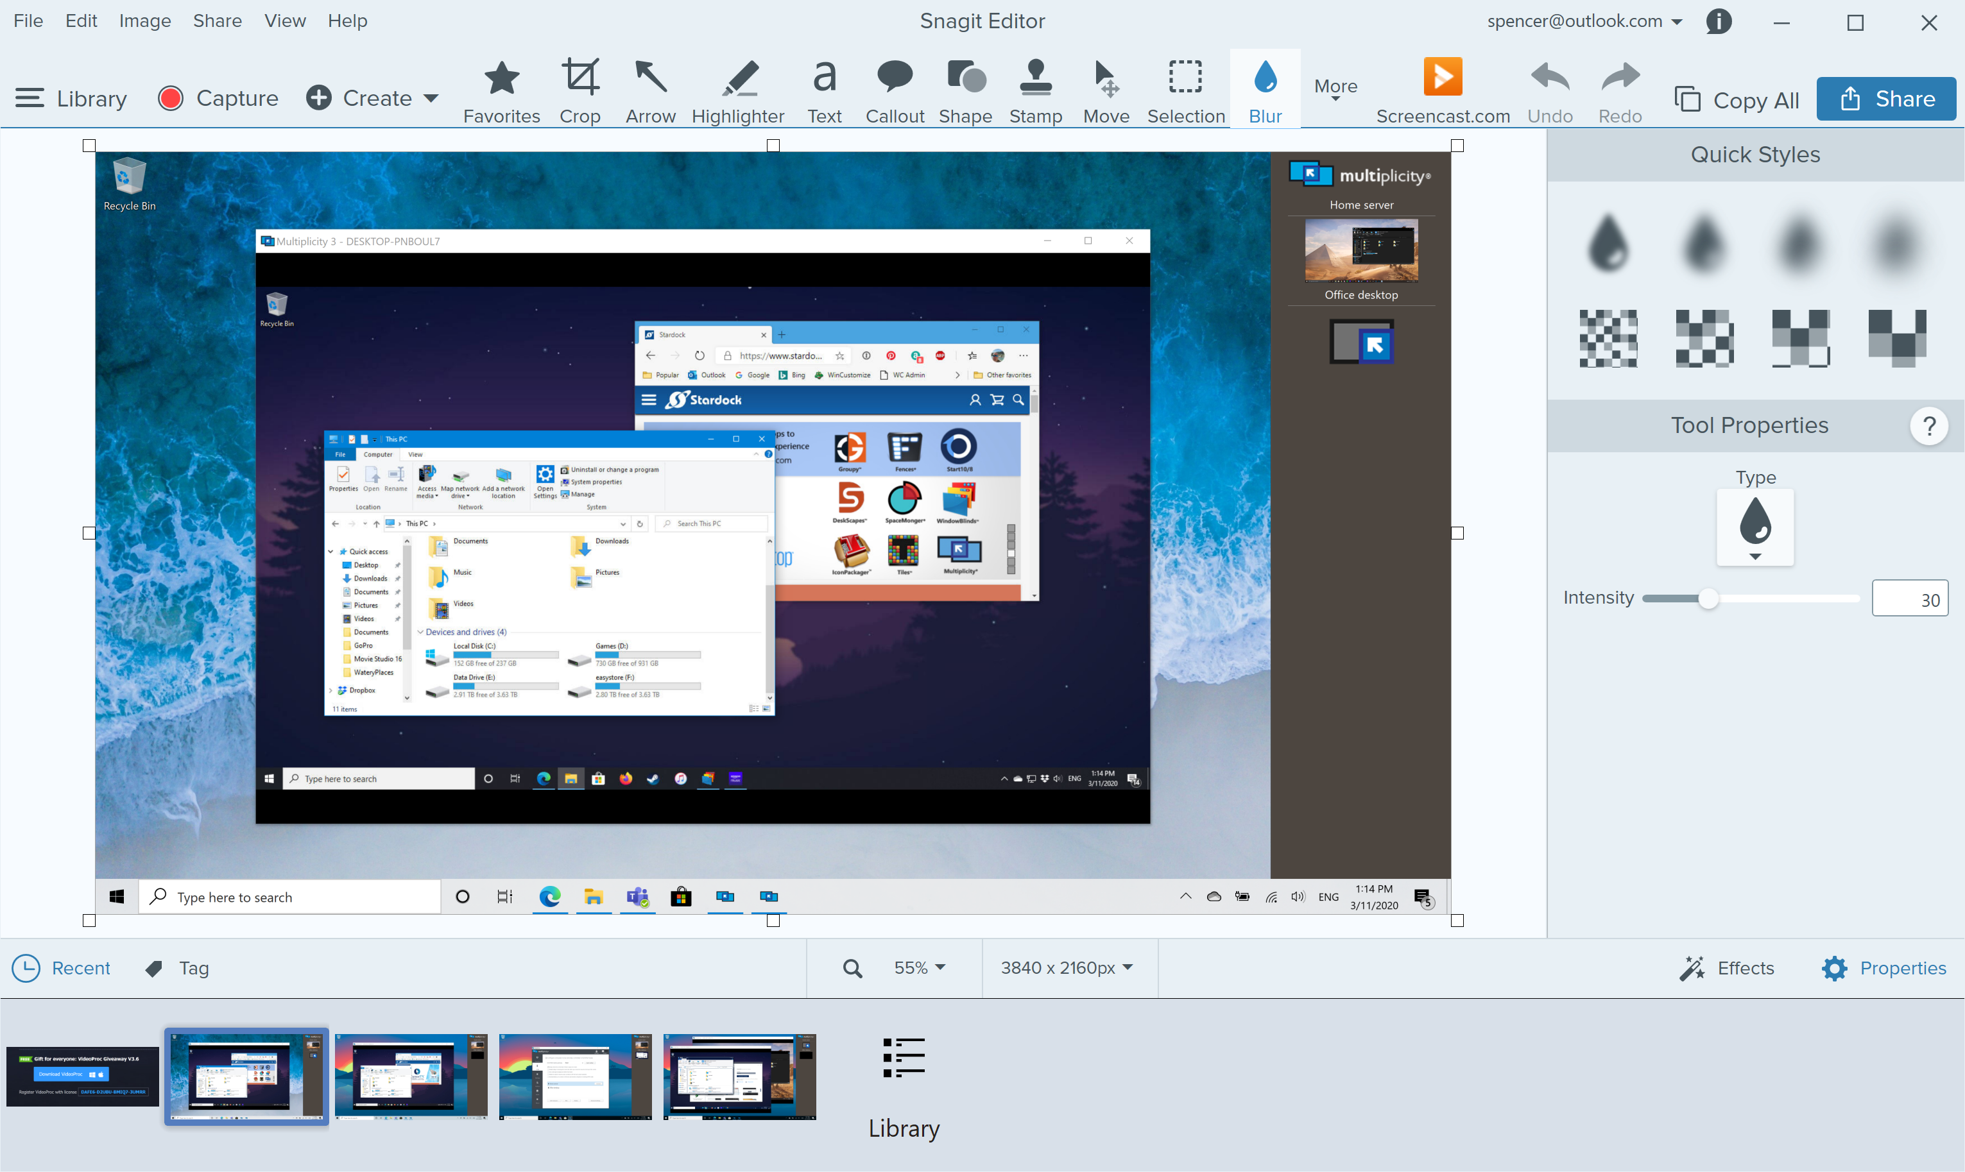Viewport: 1965px width, 1172px height.
Task: Select the Shape tool
Action: click(965, 91)
